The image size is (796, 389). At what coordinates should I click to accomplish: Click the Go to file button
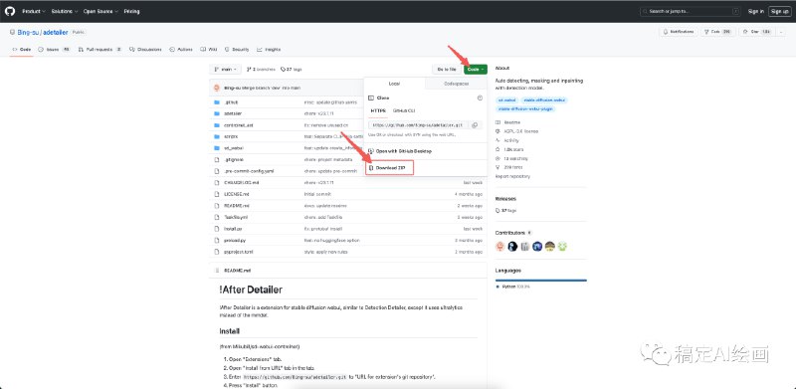tap(447, 69)
